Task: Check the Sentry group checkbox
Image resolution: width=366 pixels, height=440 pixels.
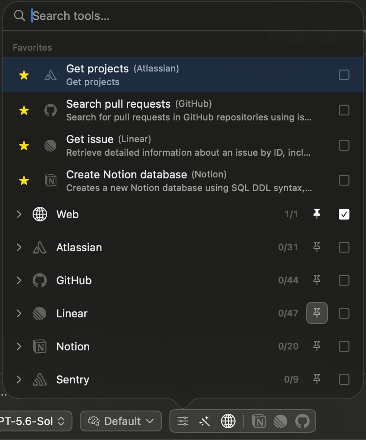Action: (x=344, y=380)
